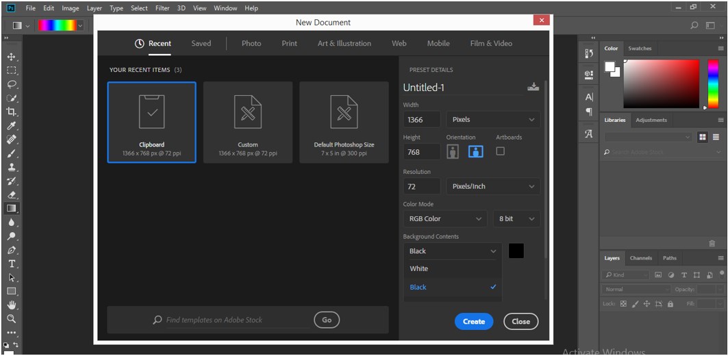Select the Horizontal Type tool

11,264
